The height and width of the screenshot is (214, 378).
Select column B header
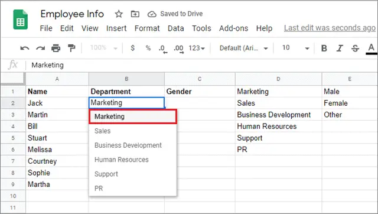point(126,79)
